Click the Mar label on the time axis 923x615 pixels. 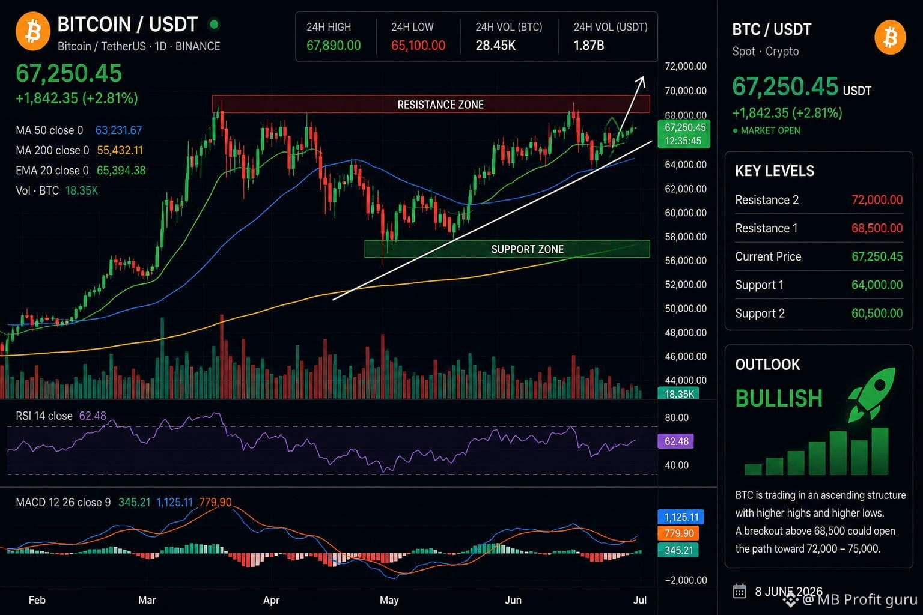[x=147, y=600]
